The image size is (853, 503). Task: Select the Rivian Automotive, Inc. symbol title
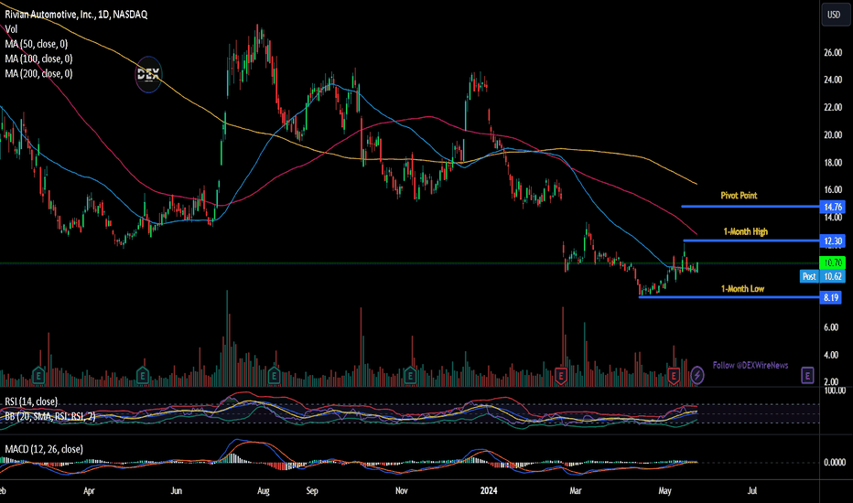pos(76,15)
